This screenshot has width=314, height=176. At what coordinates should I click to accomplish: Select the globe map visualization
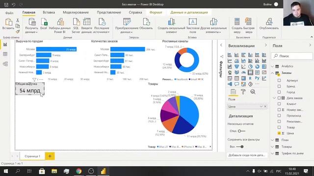click(230, 72)
